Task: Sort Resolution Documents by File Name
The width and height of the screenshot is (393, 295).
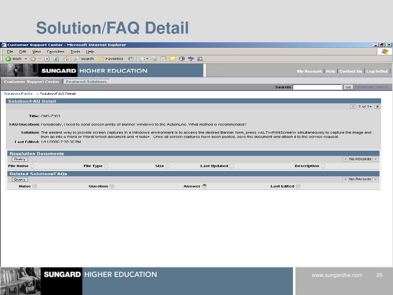Action: [x=32, y=166]
